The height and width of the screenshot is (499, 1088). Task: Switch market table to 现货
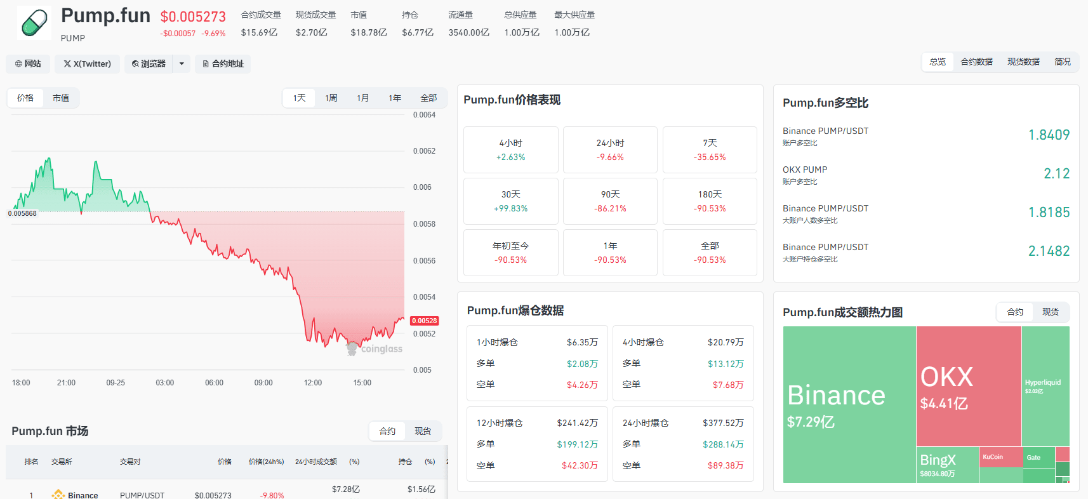pyautogui.click(x=423, y=431)
